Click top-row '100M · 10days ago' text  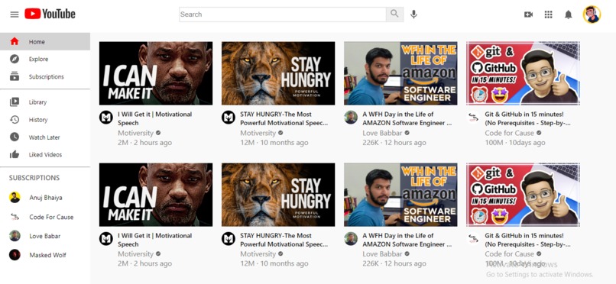[515, 143]
